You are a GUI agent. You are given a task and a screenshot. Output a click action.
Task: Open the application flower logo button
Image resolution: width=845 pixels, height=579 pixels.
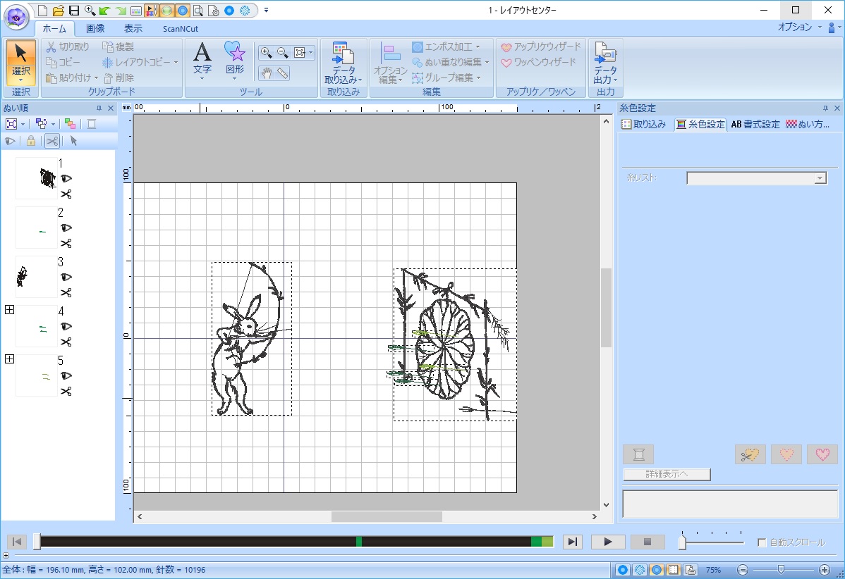point(16,17)
